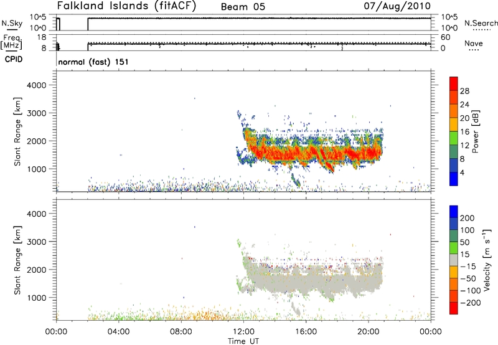
Task: Select the 'normal (fast) 151' mode text
Action: point(93,62)
